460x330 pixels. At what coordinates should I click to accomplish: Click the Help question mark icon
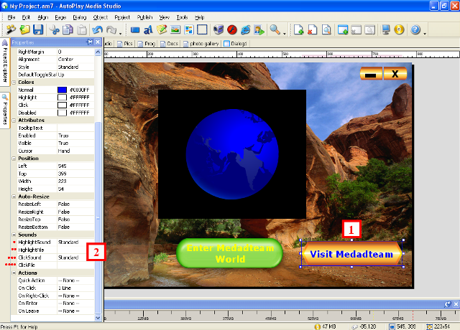pos(415,30)
